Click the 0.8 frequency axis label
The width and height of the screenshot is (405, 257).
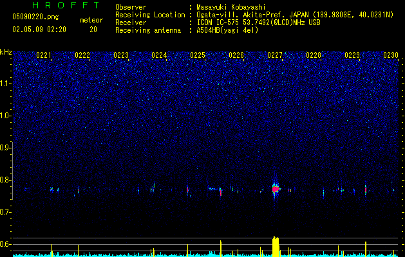click(6, 180)
